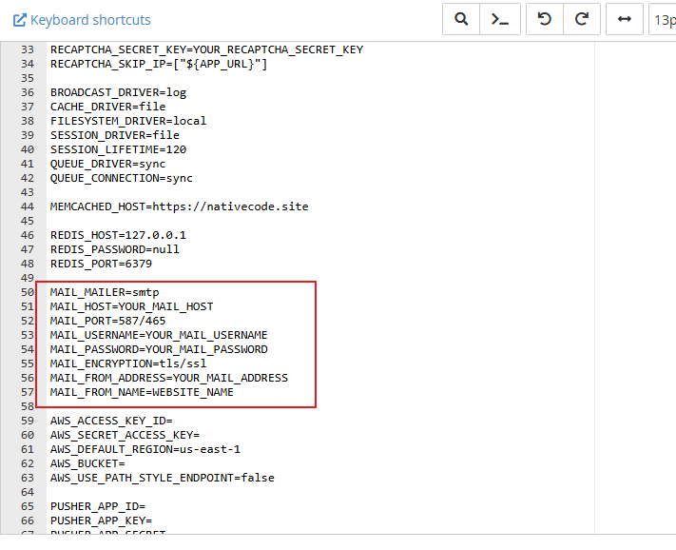Toggle line wrap with double-arrow icon
This screenshot has height=550, width=676.
click(x=625, y=19)
